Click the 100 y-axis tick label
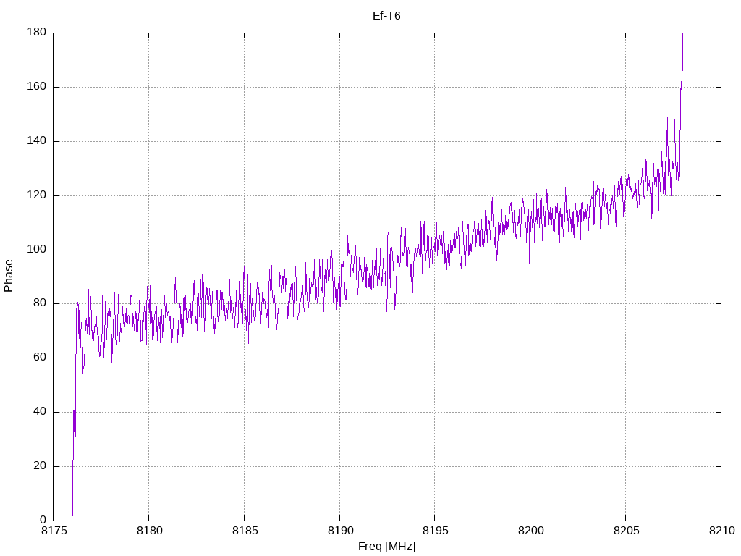Viewport: 741px width, 556px height. pos(37,250)
